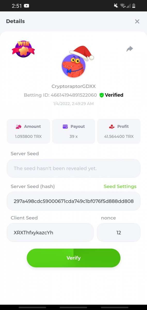Click the Amount money icon
This screenshot has height=310, width=147.
click(x=18, y=127)
